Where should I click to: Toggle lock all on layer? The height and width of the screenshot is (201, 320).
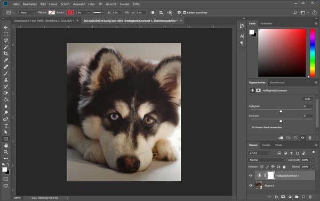point(284,167)
